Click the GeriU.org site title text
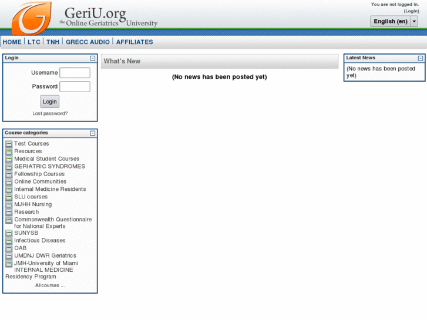 95,13
